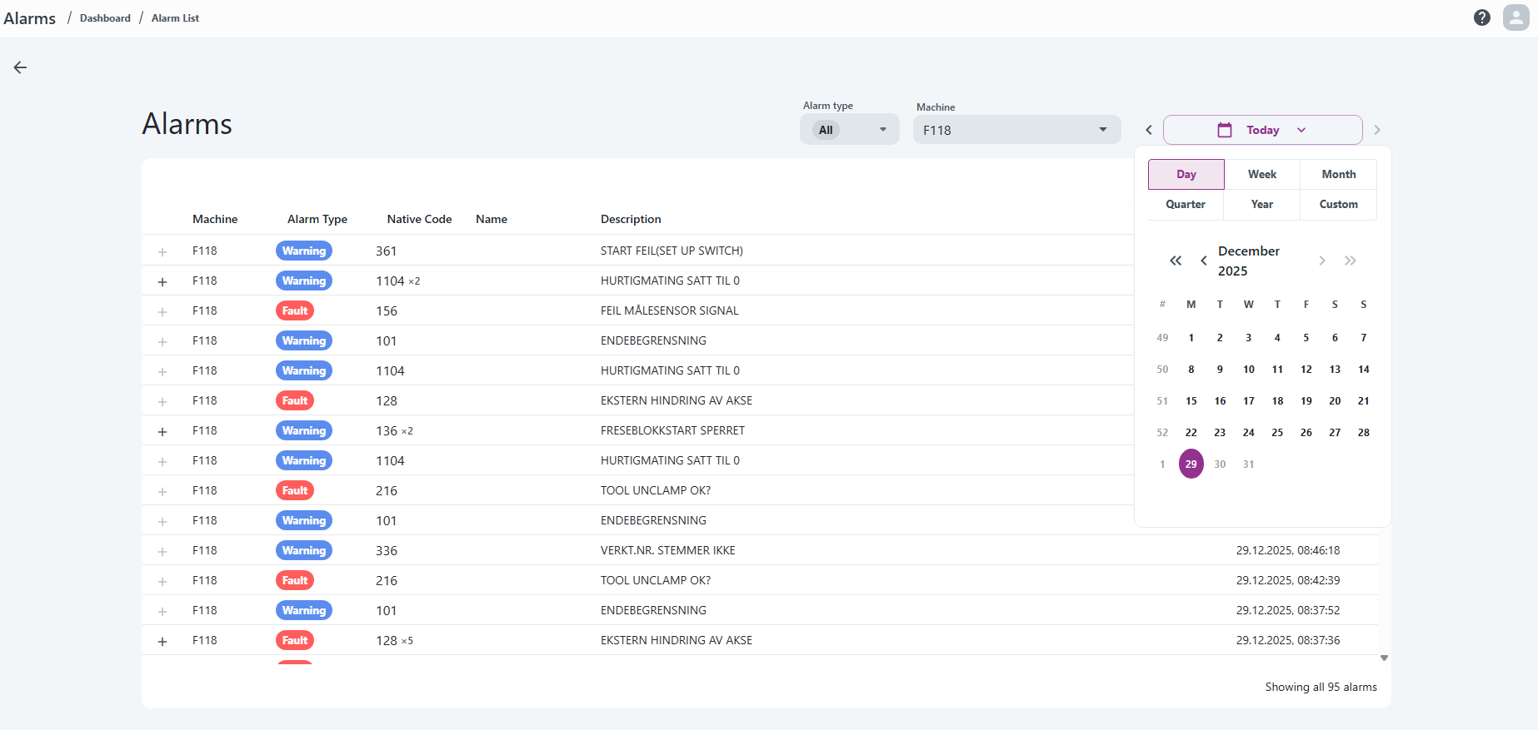
Task: Open the help question mark icon
Action: point(1481,17)
